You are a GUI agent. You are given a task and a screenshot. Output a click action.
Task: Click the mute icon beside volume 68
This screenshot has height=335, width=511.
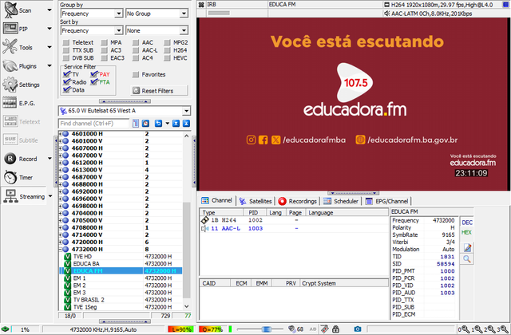point(292,329)
